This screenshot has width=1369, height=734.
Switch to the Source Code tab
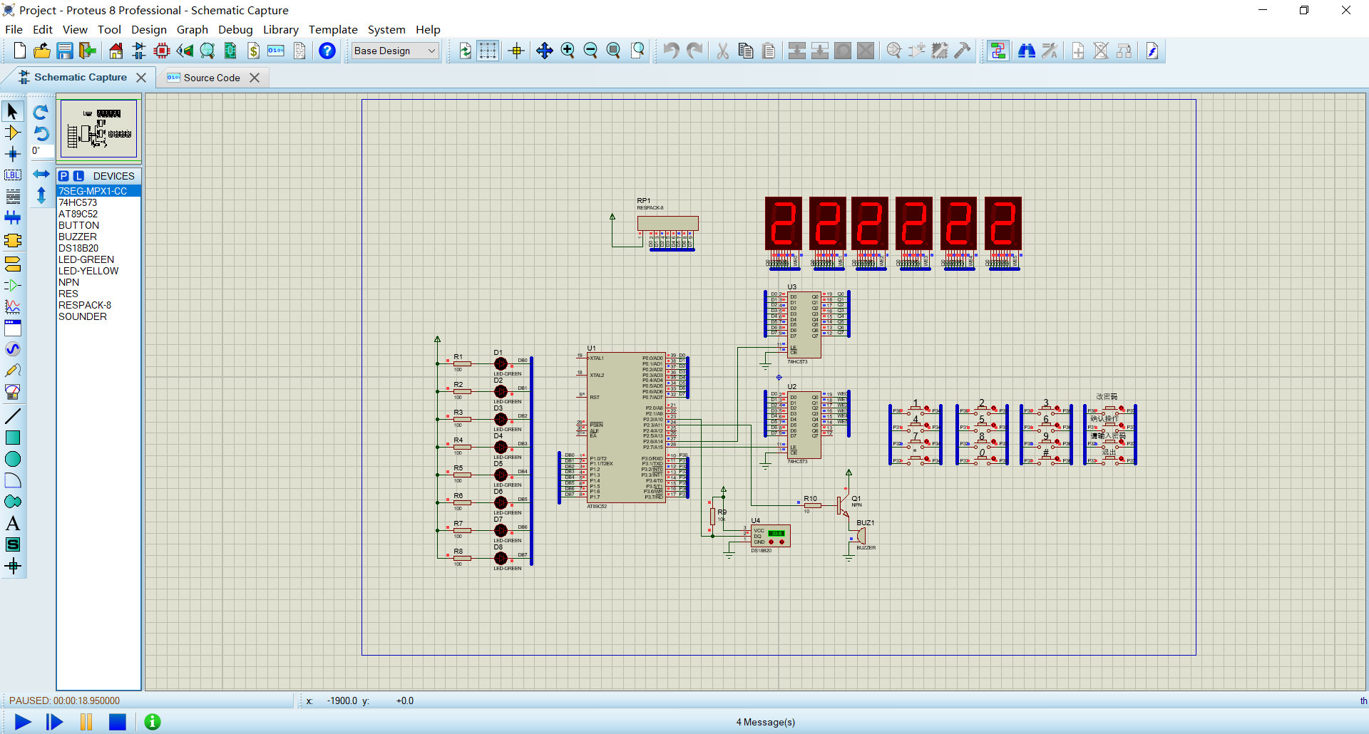211,78
